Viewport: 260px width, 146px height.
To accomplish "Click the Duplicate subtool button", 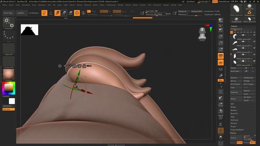I will click(x=236, y=92).
